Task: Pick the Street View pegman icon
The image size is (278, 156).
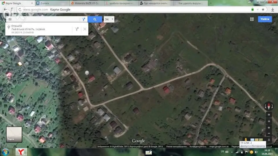Action: [x=246, y=140]
